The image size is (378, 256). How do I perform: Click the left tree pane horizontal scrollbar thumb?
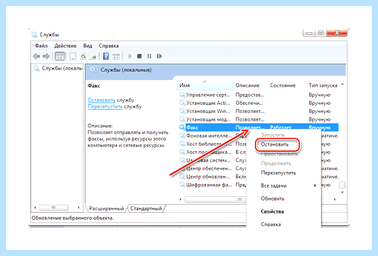[54, 208]
